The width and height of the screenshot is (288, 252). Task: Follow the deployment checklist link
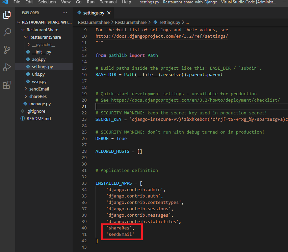pos(195,100)
